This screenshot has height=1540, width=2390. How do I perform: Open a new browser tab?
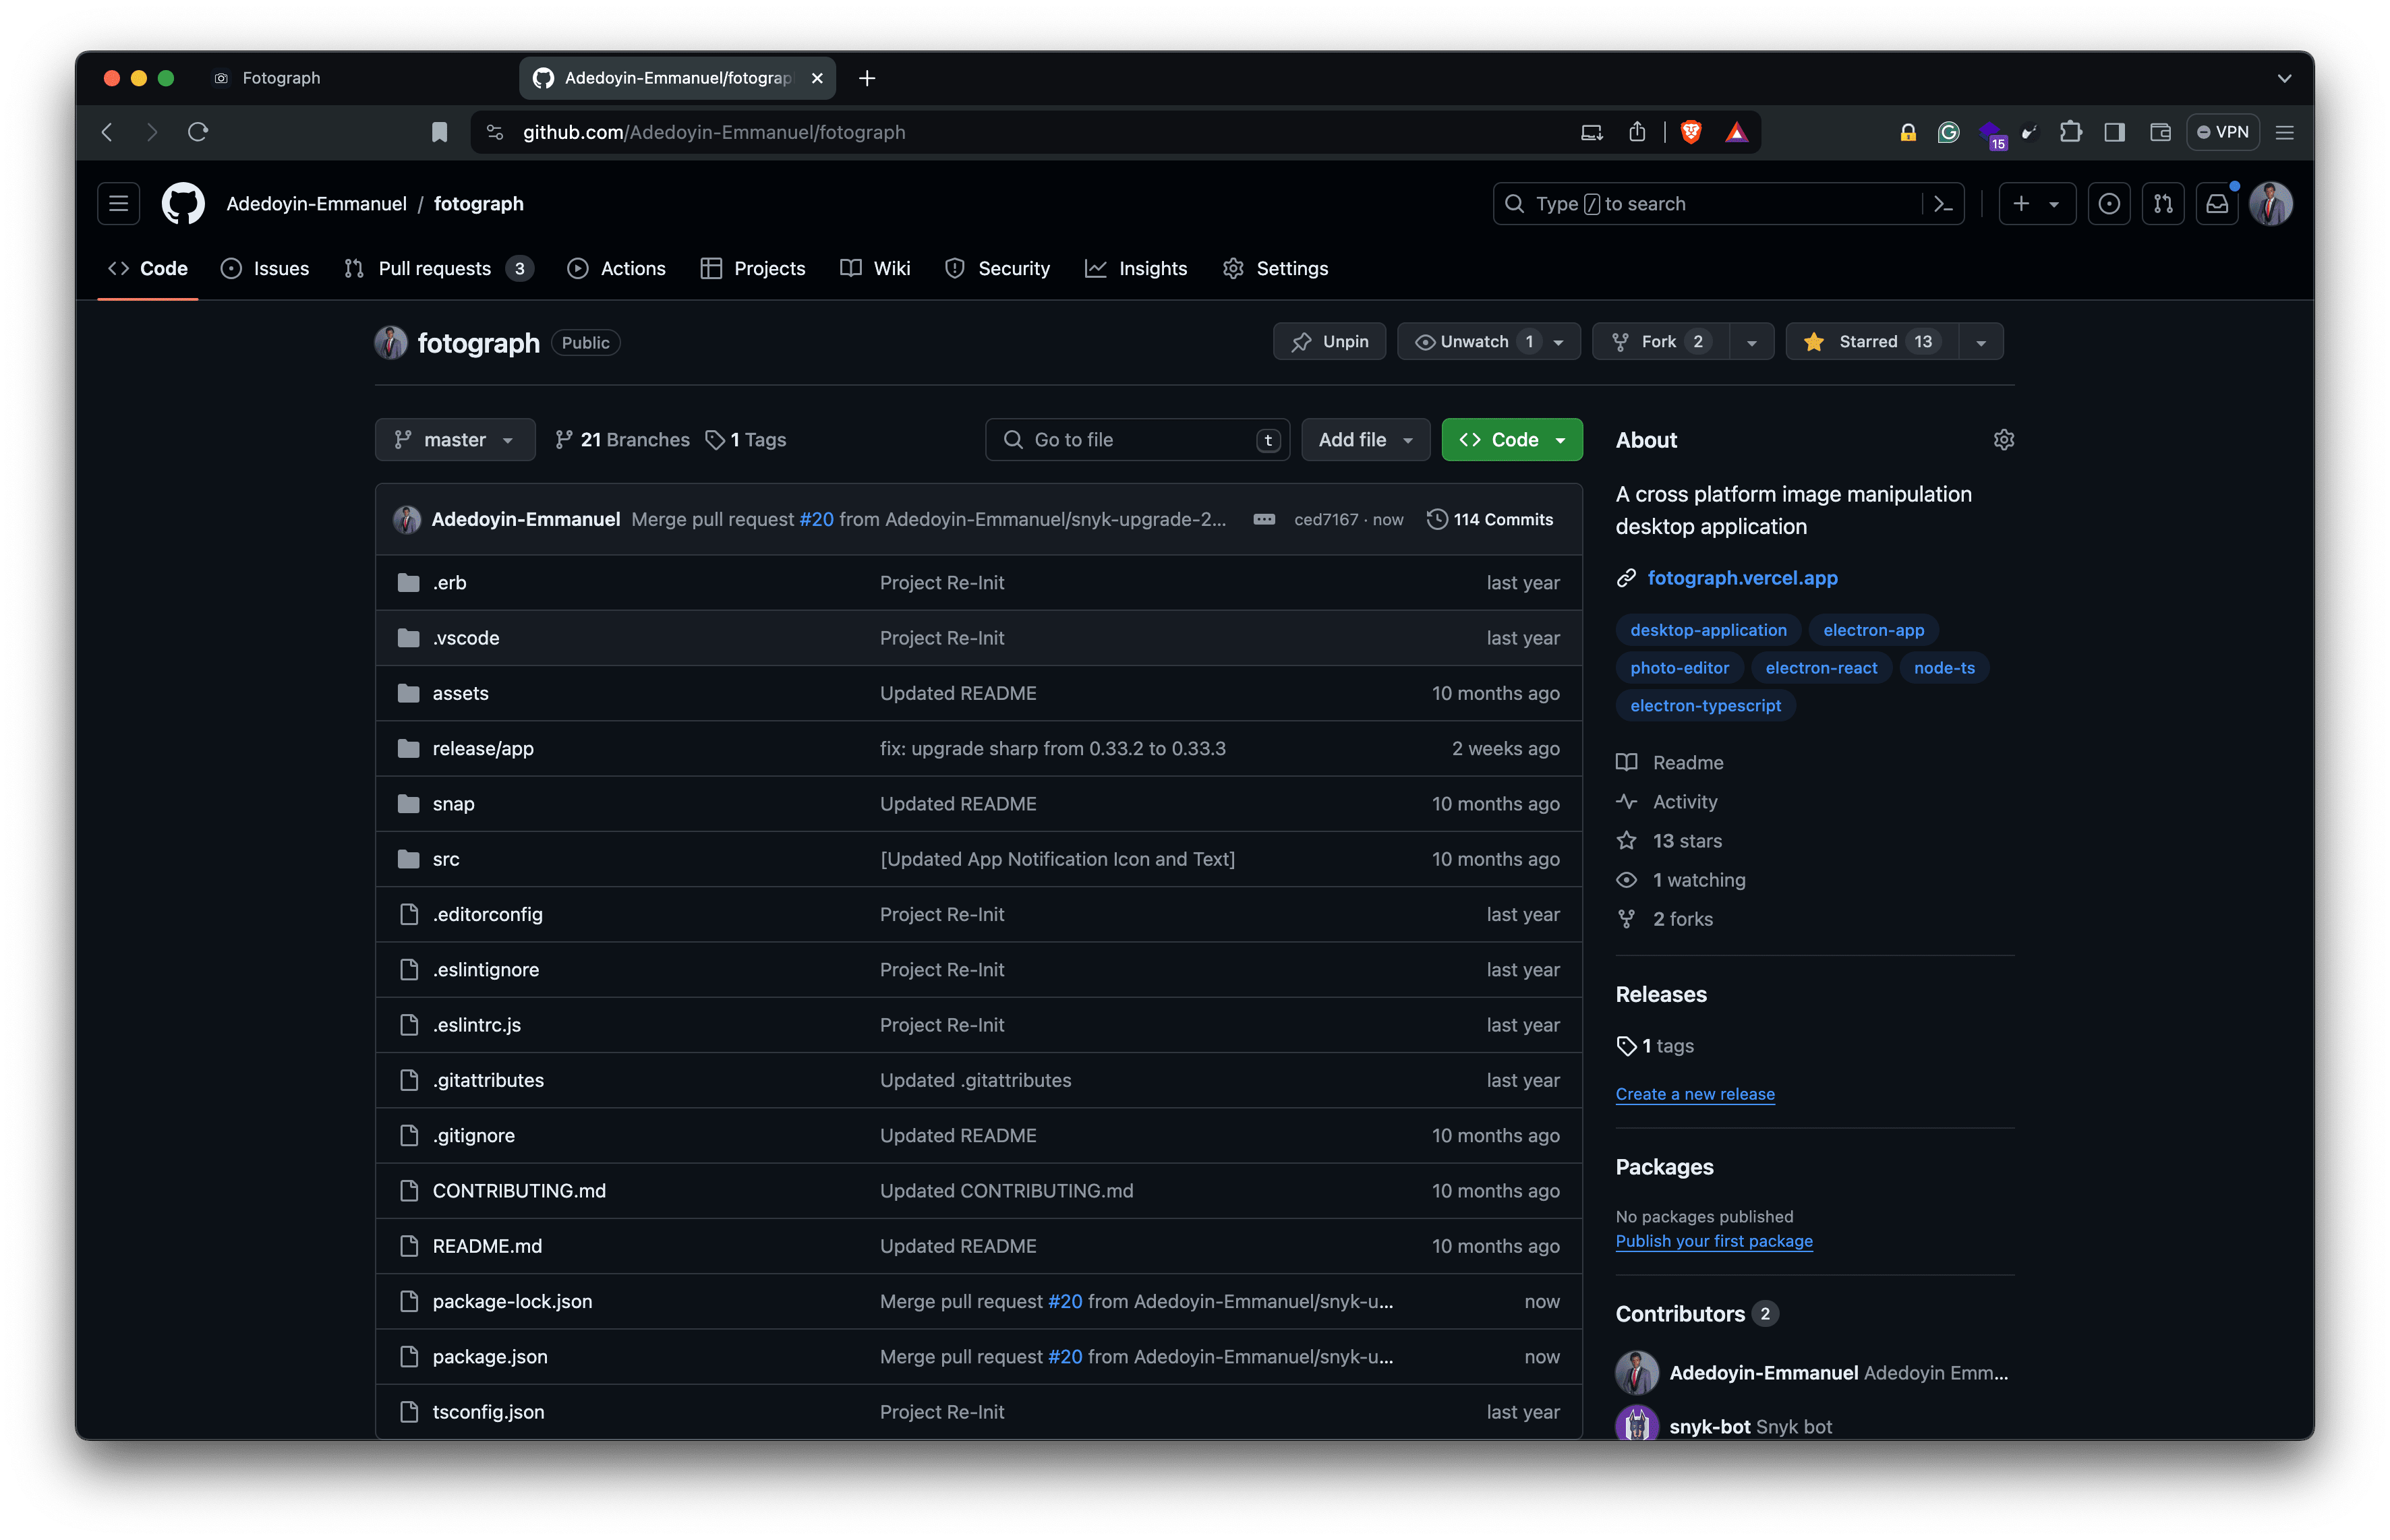(x=867, y=78)
